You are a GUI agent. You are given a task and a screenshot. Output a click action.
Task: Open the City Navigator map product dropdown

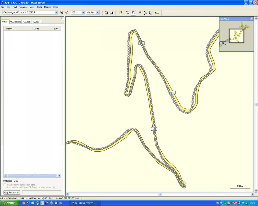click(x=56, y=12)
